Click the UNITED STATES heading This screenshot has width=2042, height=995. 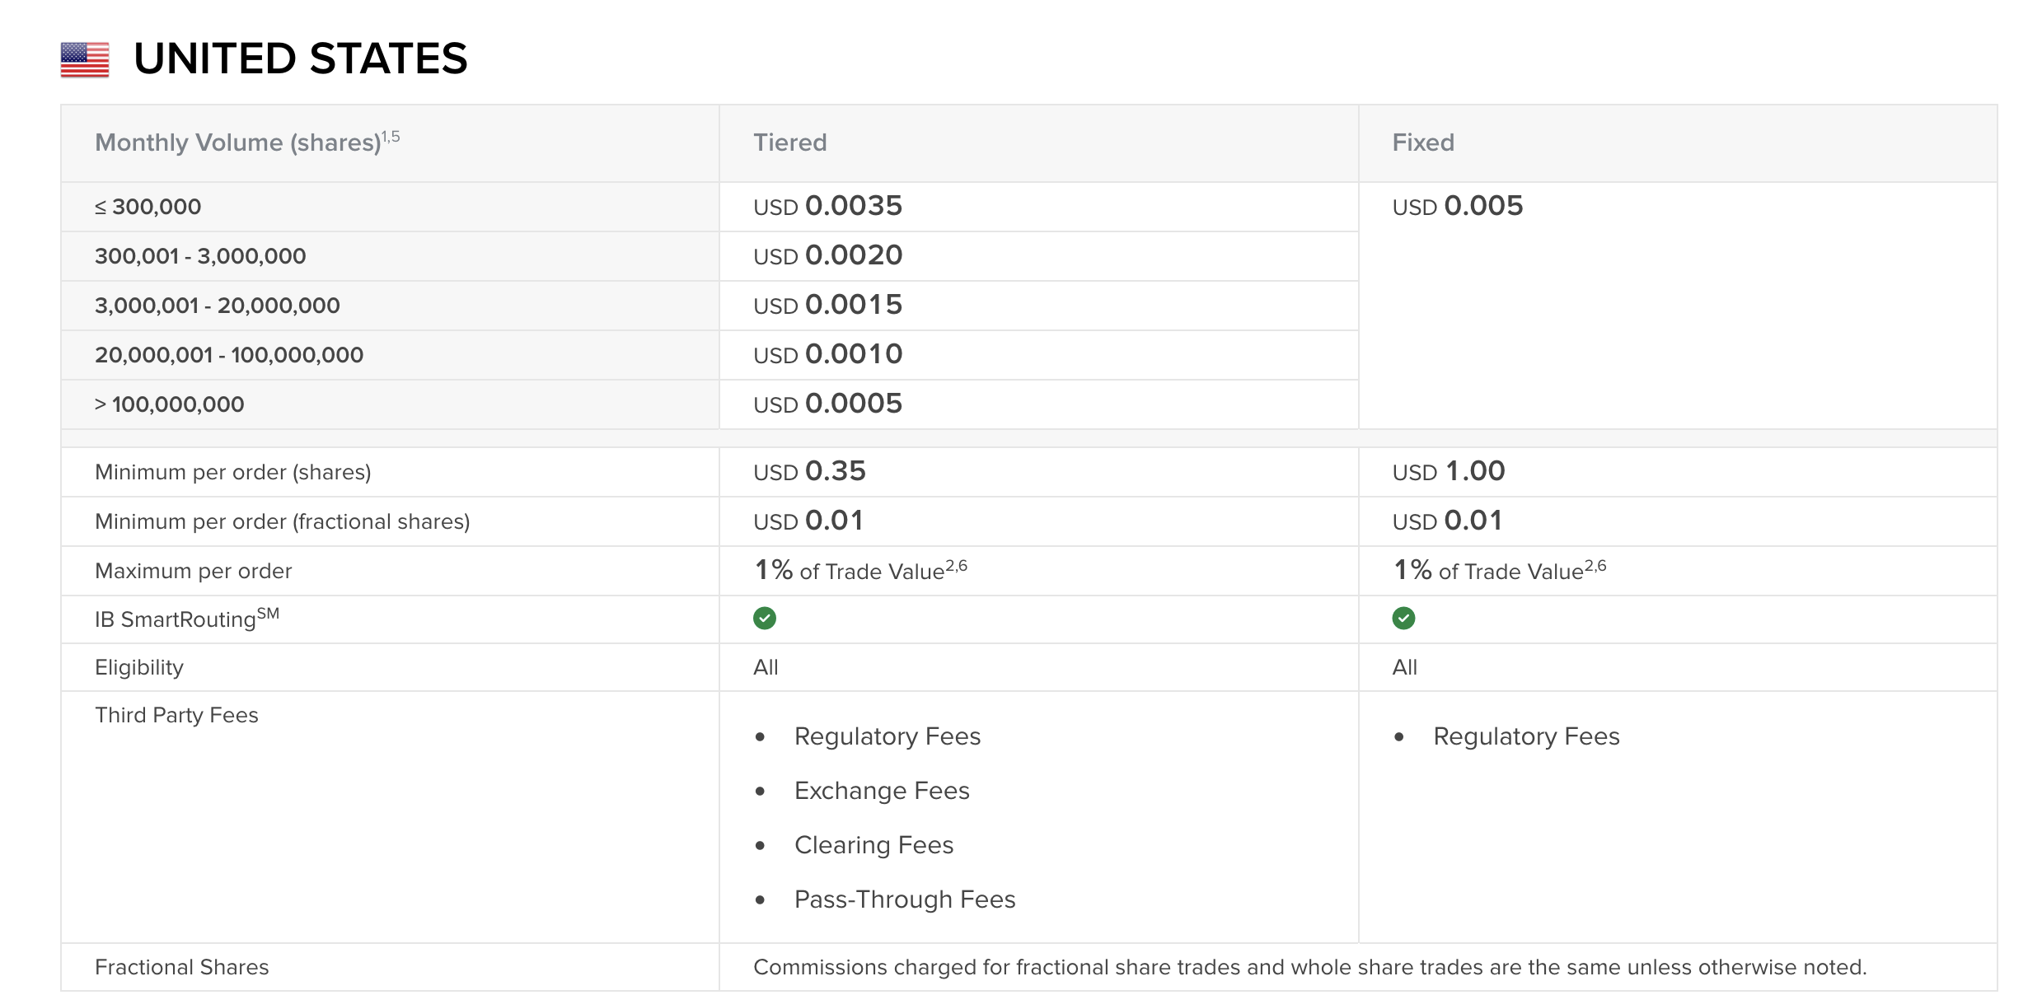300,59
